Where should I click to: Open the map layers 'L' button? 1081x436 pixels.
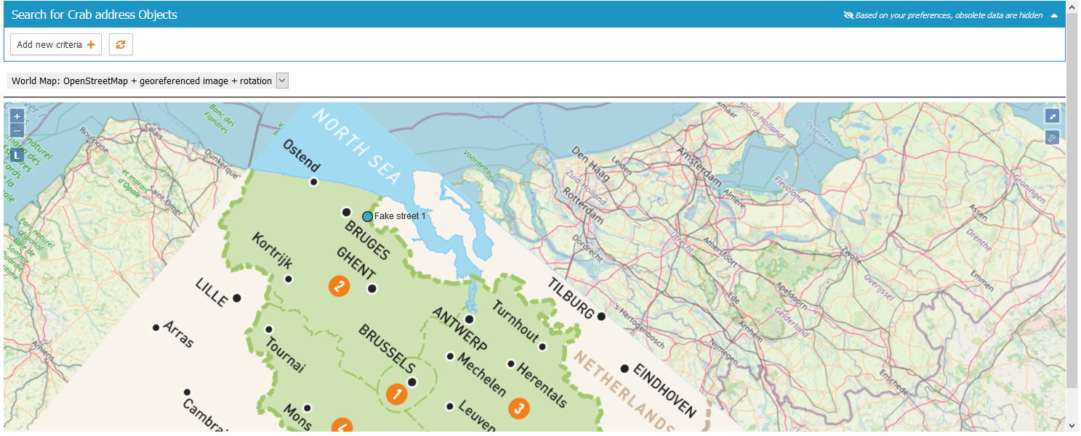(x=17, y=155)
